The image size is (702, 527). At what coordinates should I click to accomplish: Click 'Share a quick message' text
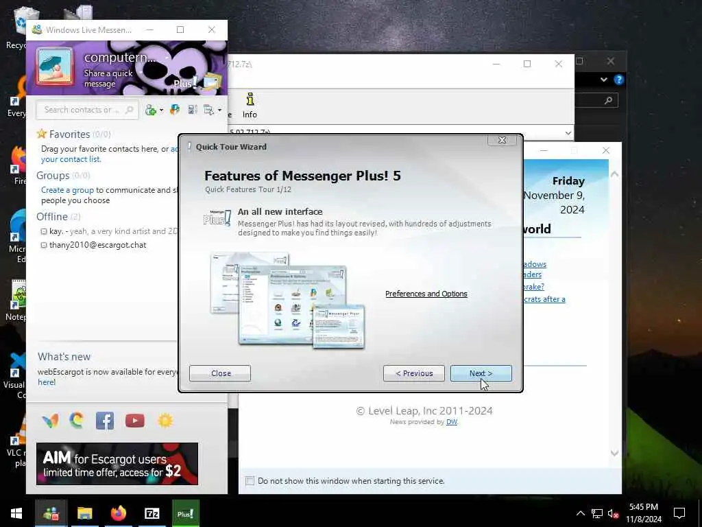108,78
